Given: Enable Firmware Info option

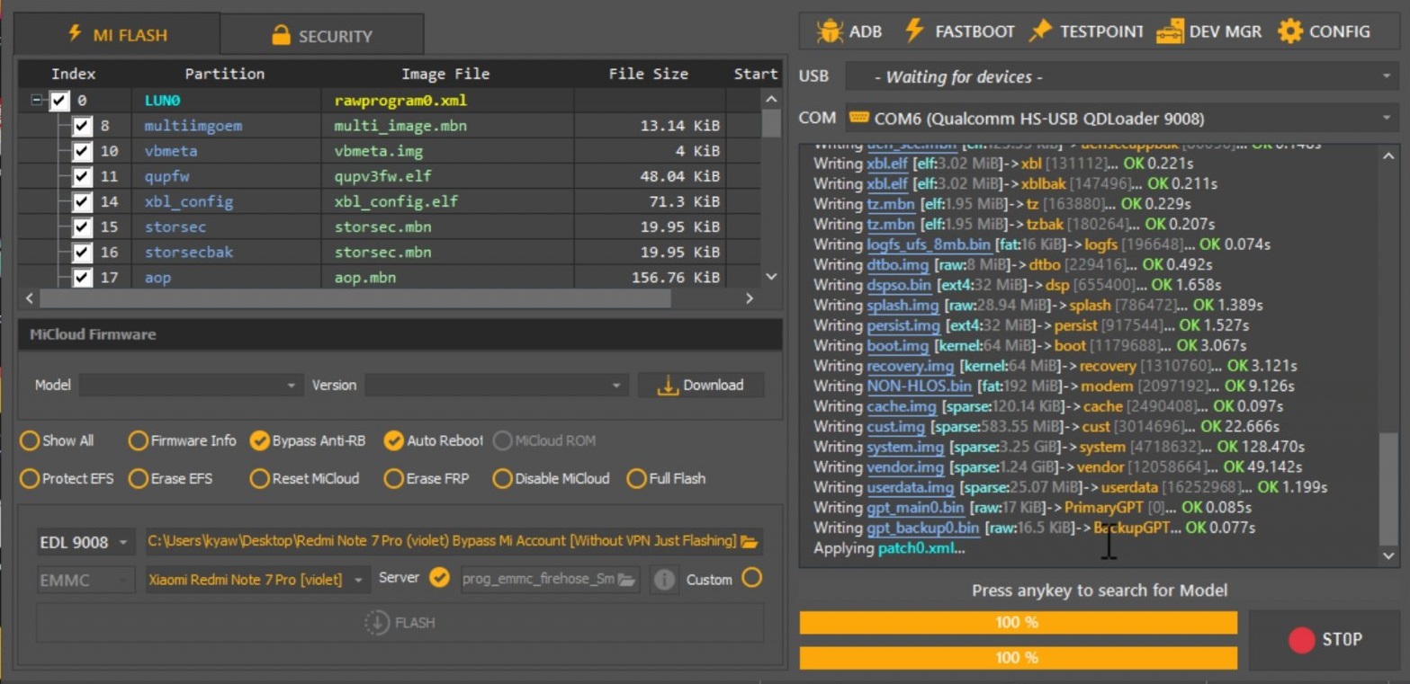Looking at the screenshot, I should coord(138,440).
